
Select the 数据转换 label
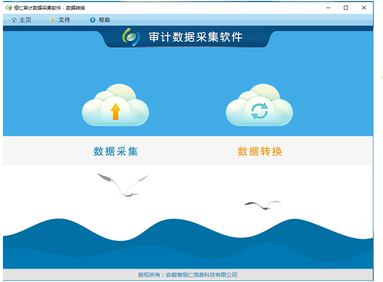coord(260,152)
